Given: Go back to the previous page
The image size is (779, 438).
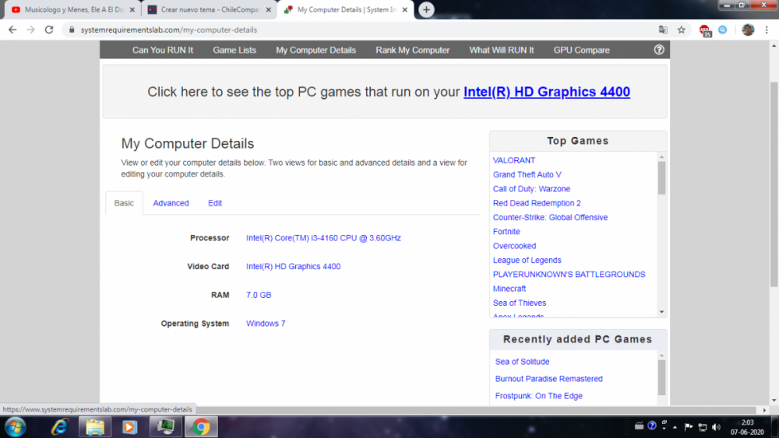Looking at the screenshot, I should click(12, 30).
